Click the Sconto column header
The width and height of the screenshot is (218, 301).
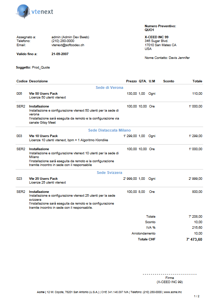[169, 81]
